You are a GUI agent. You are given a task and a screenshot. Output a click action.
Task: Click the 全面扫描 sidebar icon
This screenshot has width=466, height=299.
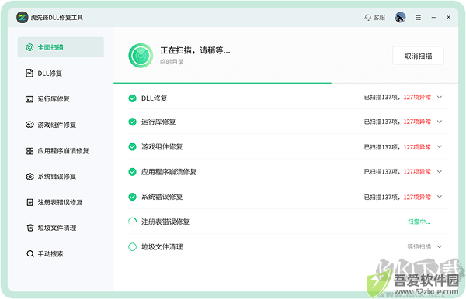pyautogui.click(x=30, y=47)
